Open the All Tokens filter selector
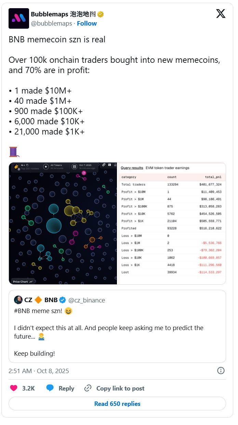This screenshot has height=425, width=238. pyautogui.click(x=54, y=167)
